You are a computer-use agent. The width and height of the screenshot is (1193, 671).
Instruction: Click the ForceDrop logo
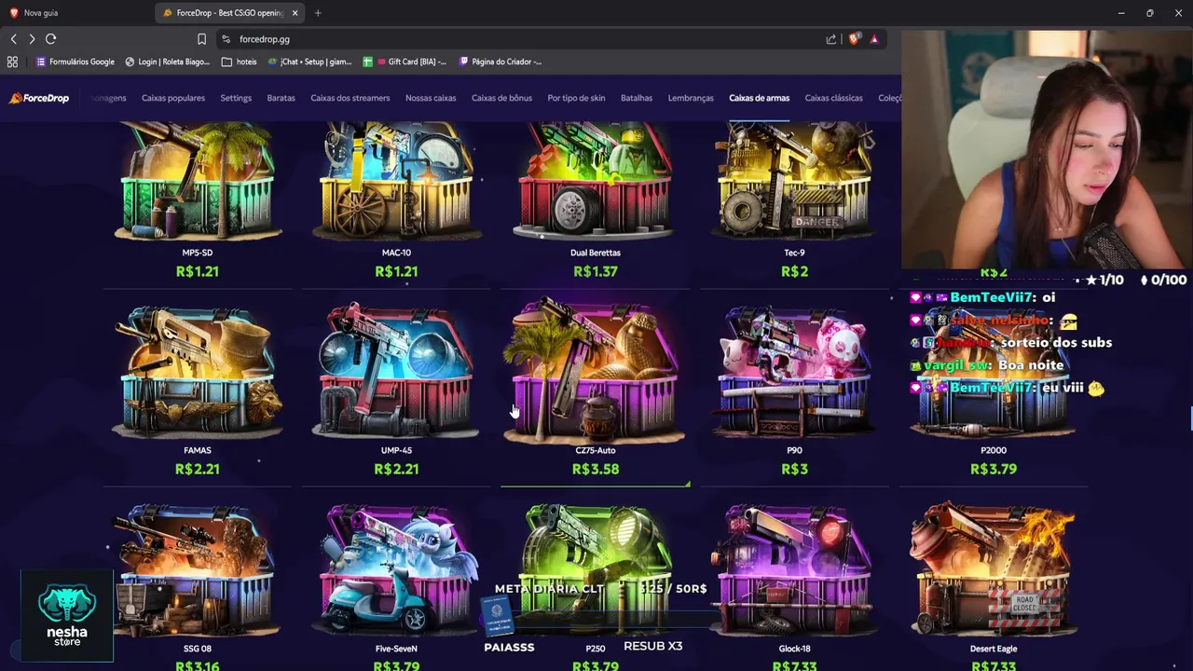(x=39, y=98)
